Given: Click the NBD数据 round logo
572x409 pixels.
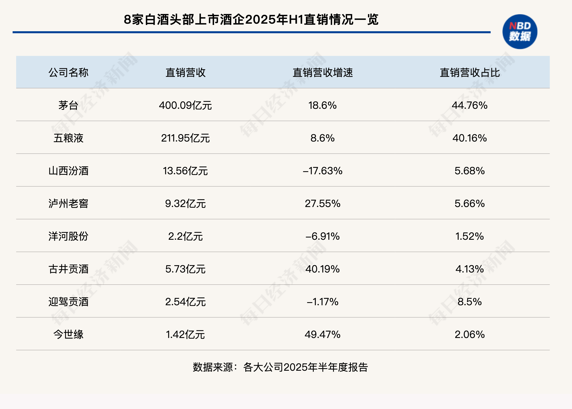Looking at the screenshot, I should coord(520,32).
